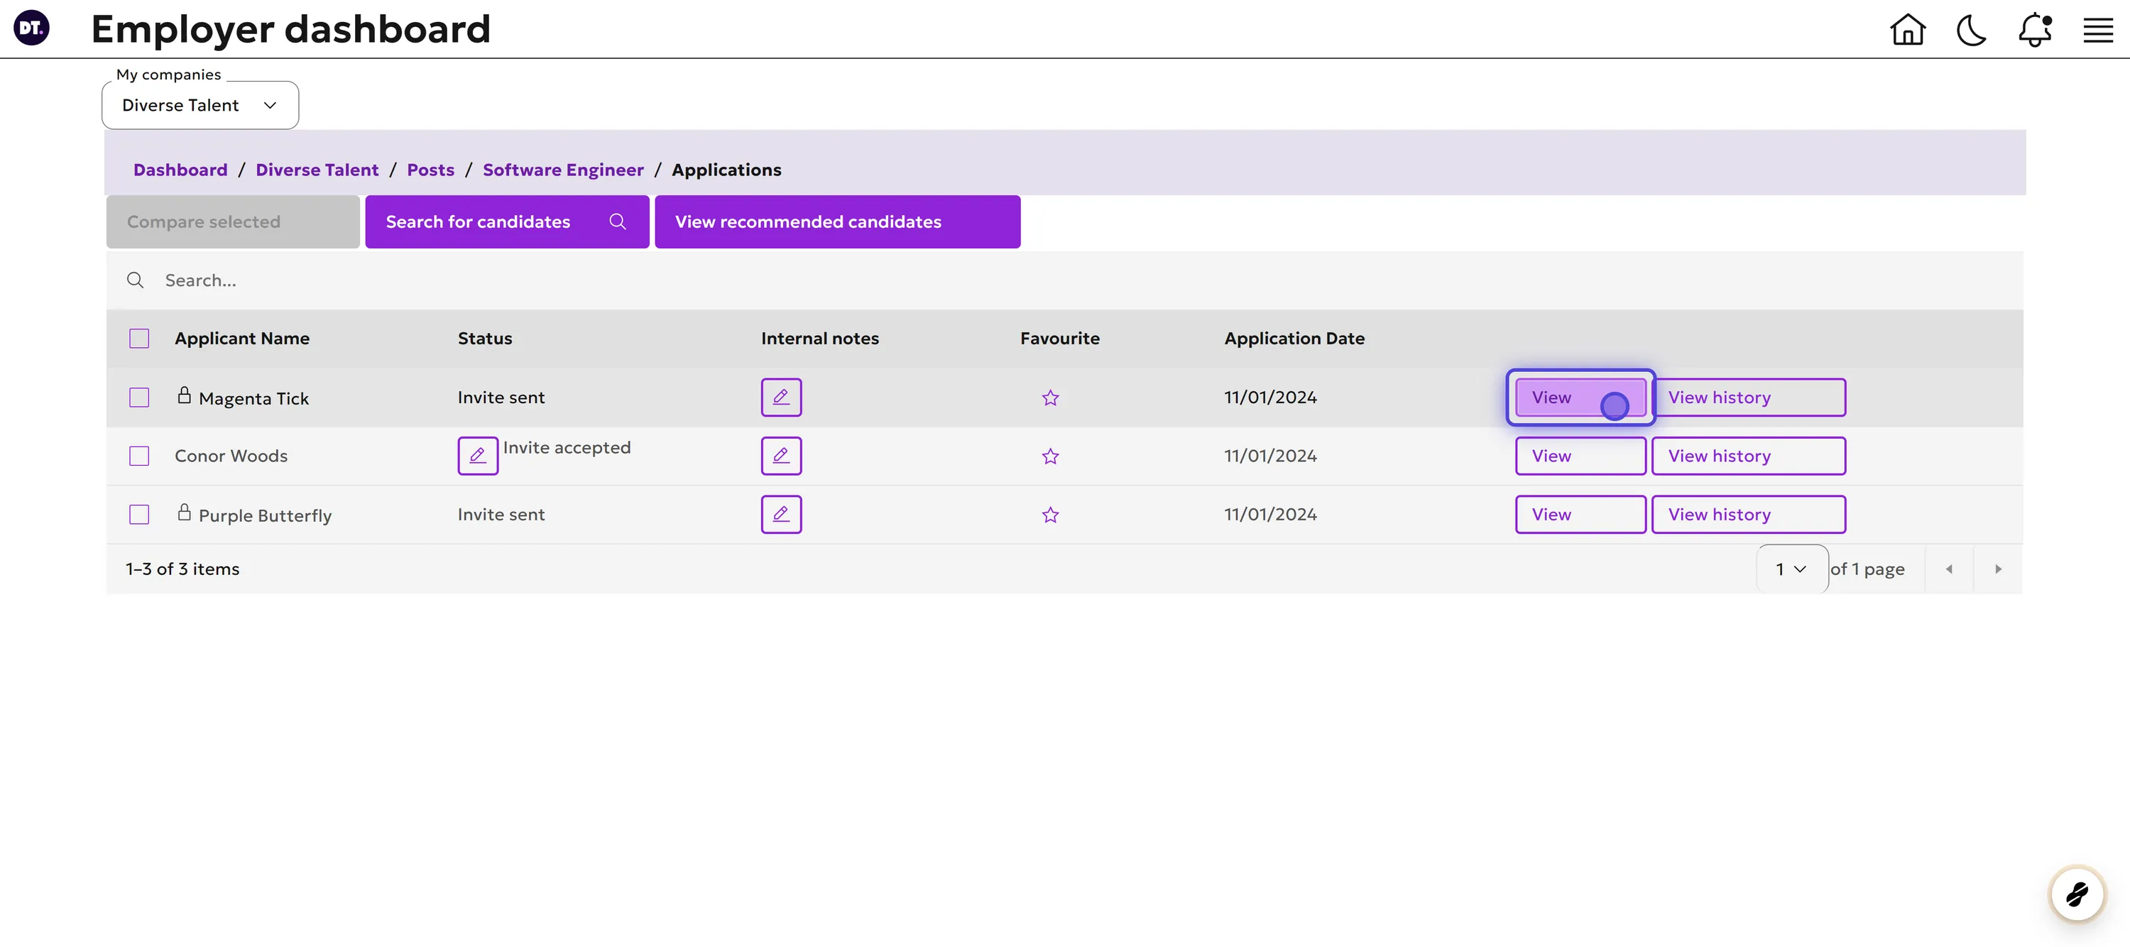
Task: Click the applicants Search field
Action: (x=1064, y=280)
